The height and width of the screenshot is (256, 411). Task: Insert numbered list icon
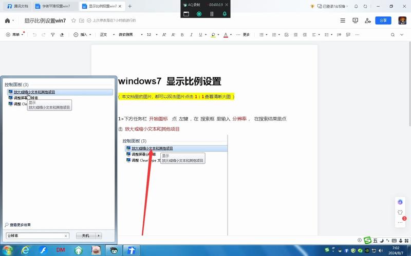pos(274,34)
